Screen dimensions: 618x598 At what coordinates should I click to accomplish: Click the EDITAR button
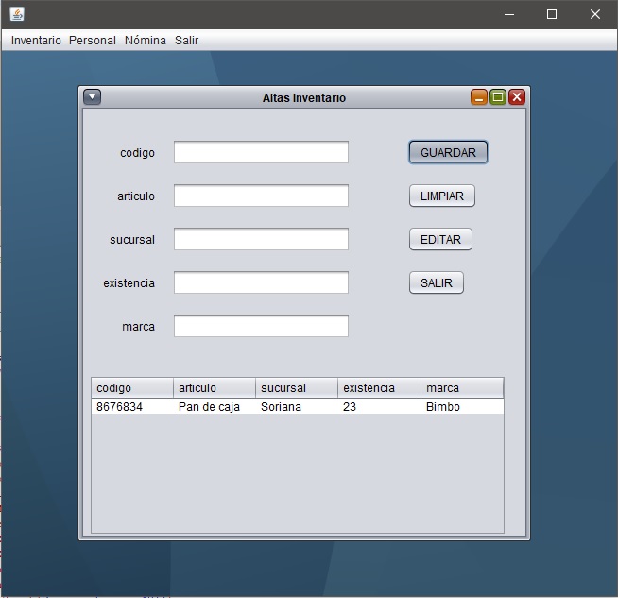point(440,239)
